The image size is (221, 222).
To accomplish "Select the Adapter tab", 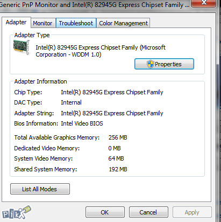I will tap(16, 22).
